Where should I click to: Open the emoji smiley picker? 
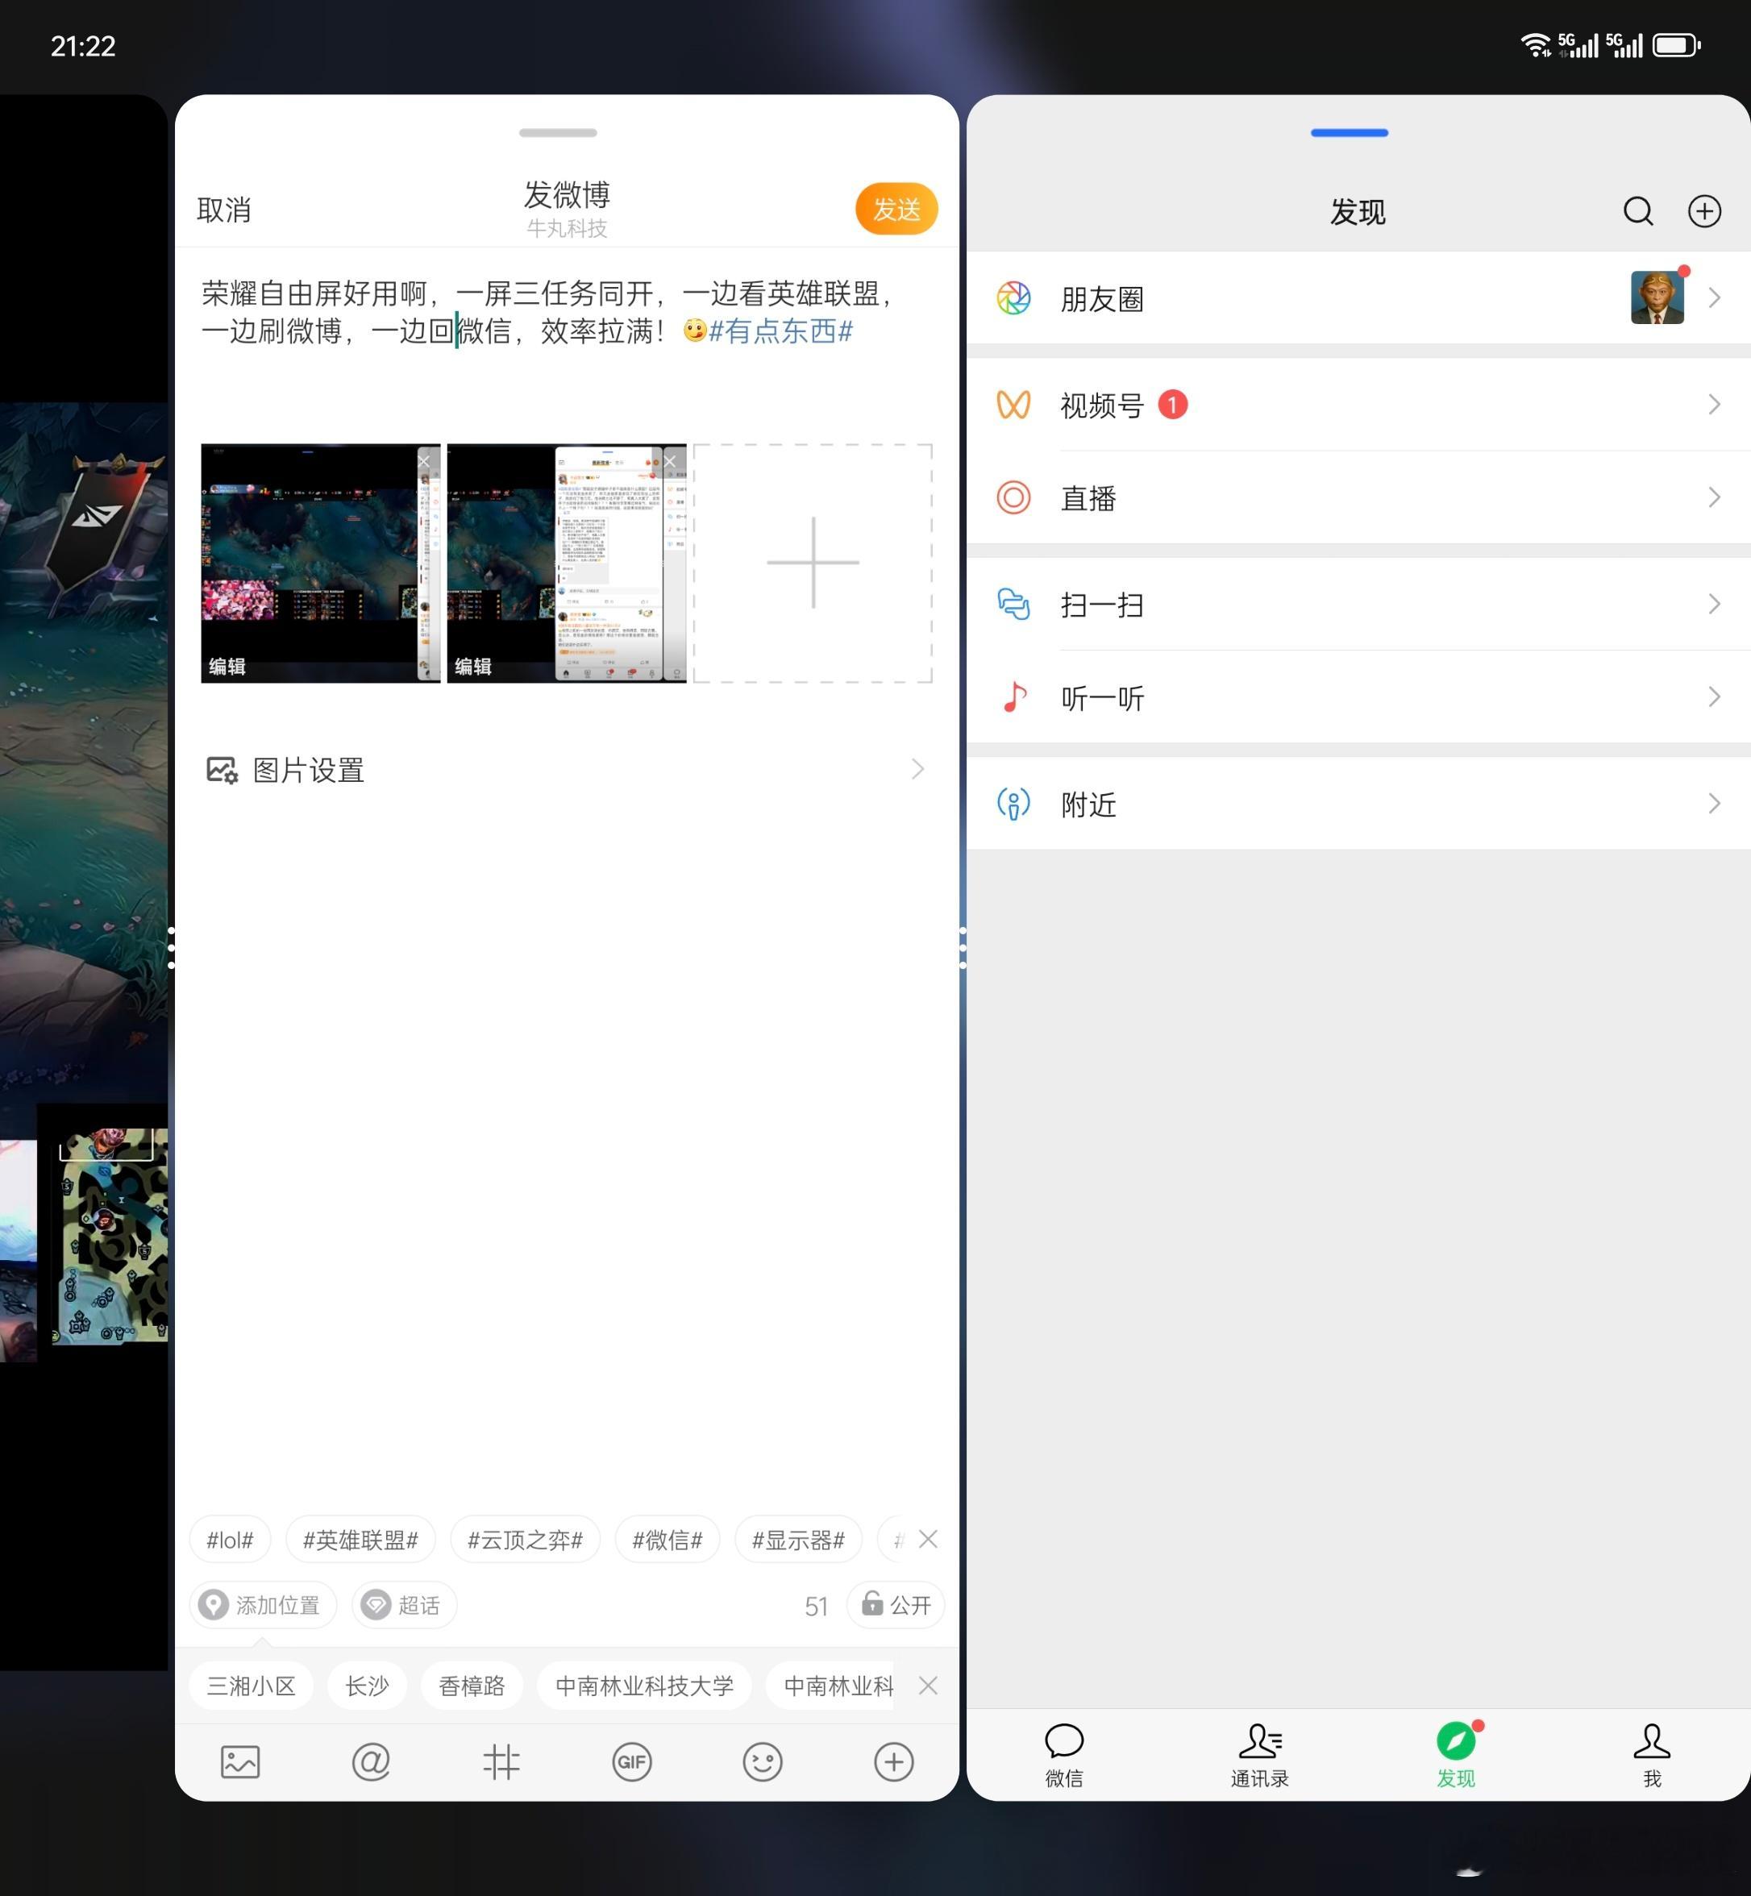click(763, 1761)
